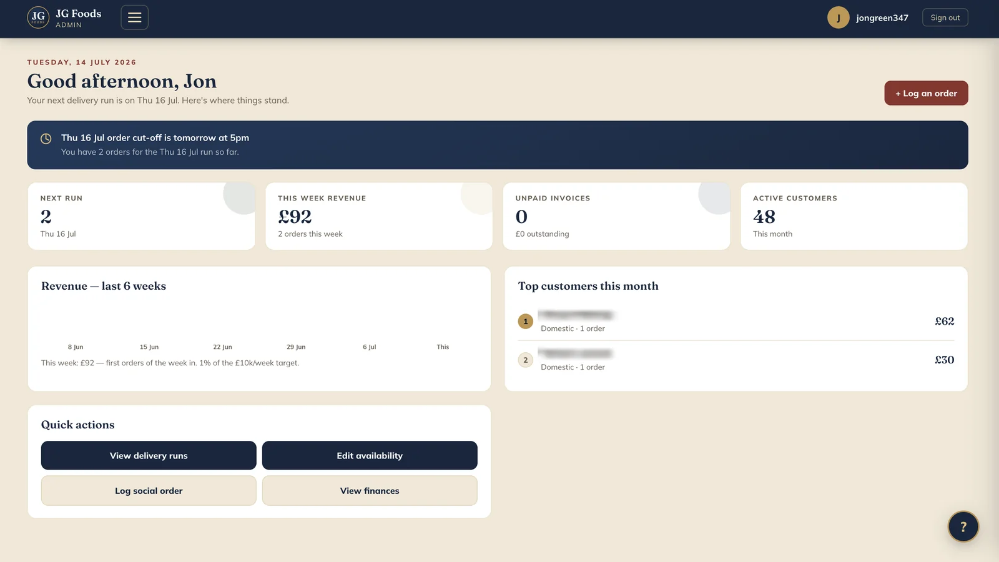The image size is (999, 562).
Task: Open the hamburger navigation menu
Action: tap(134, 17)
